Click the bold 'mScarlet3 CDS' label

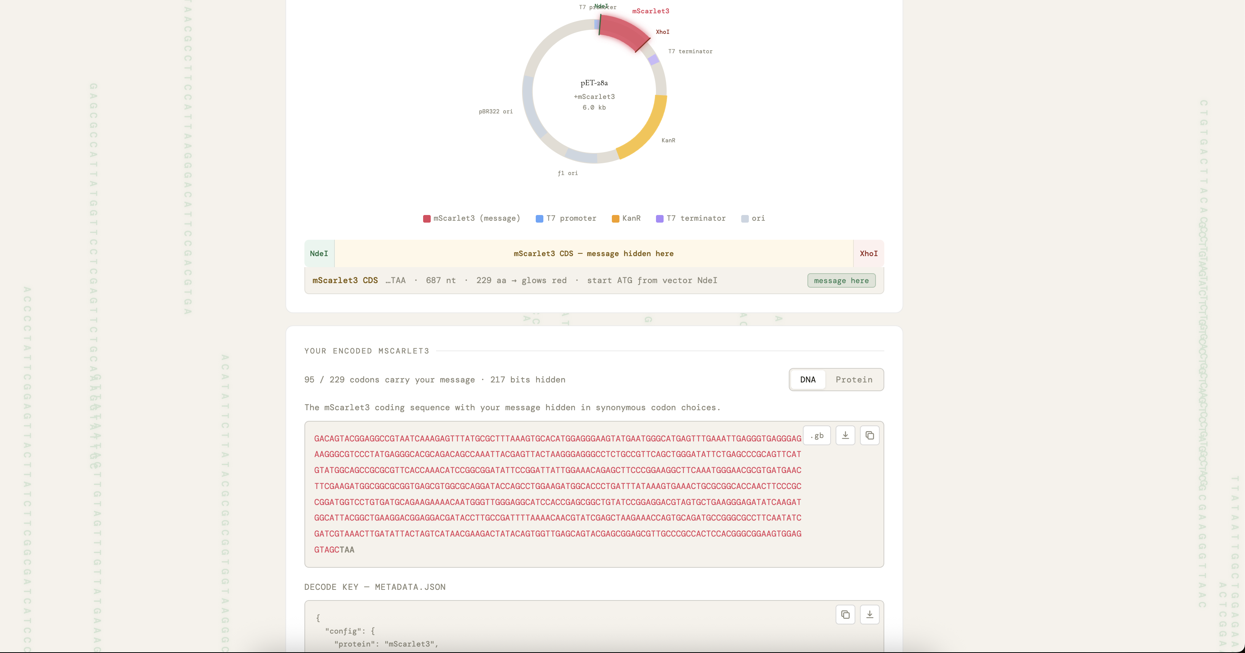(x=345, y=280)
